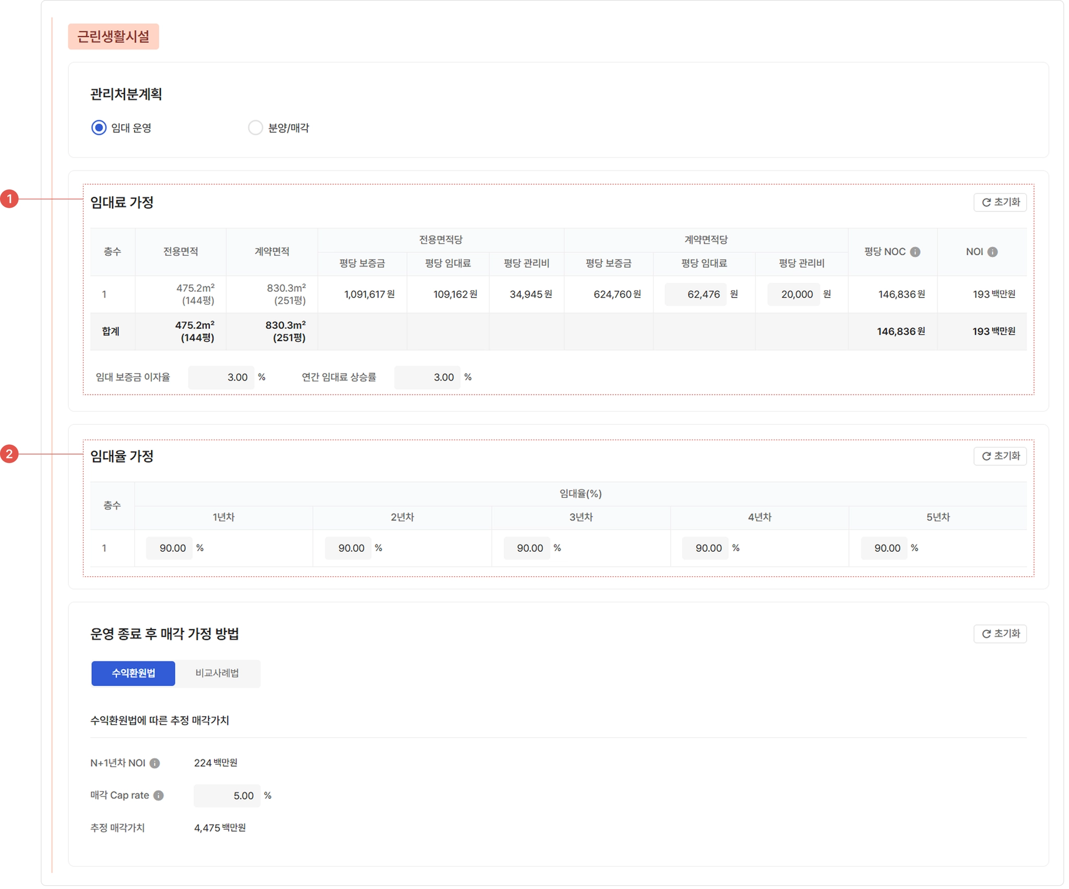The height and width of the screenshot is (889, 1069).
Task: Click info icon beside NOI column header
Action: pyautogui.click(x=992, y=252)
